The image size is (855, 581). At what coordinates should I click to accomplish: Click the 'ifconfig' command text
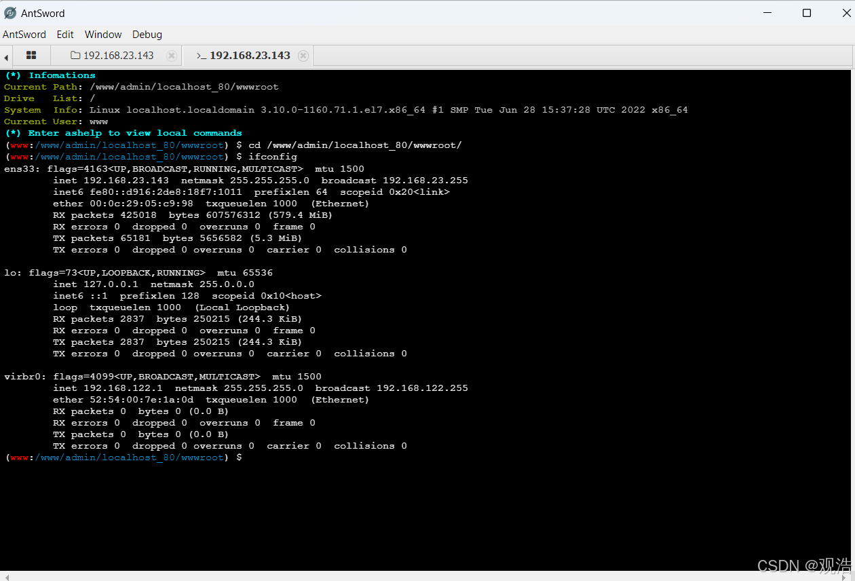click(x=273, y=157)
